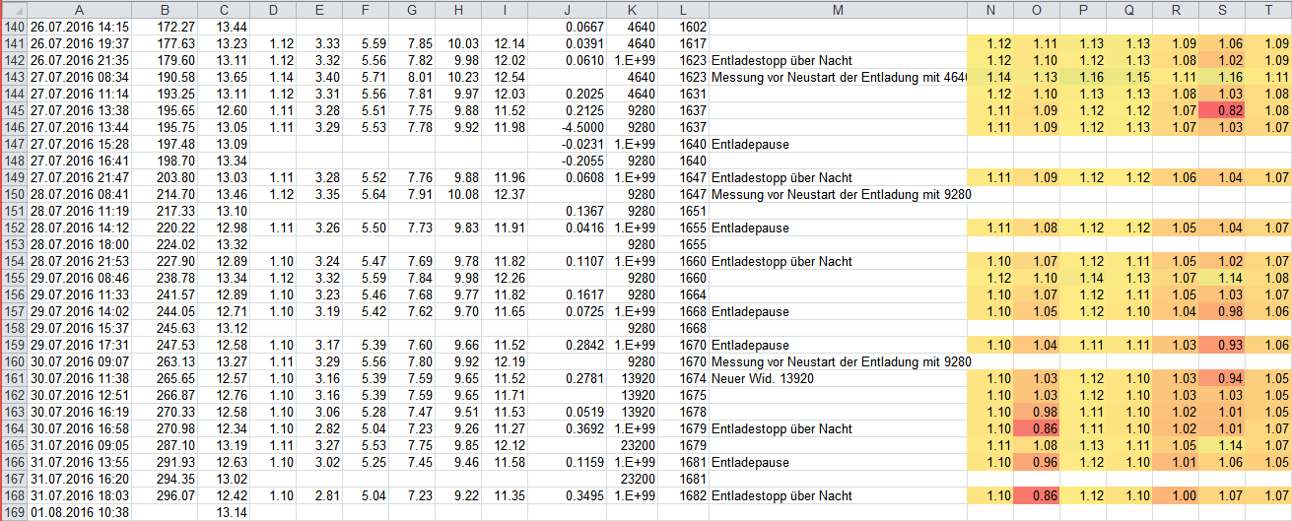Click cell with date 28.07.2016 18:00
Image resolution: width=1292 pixels, height=521 pixels.
(77, 244)
